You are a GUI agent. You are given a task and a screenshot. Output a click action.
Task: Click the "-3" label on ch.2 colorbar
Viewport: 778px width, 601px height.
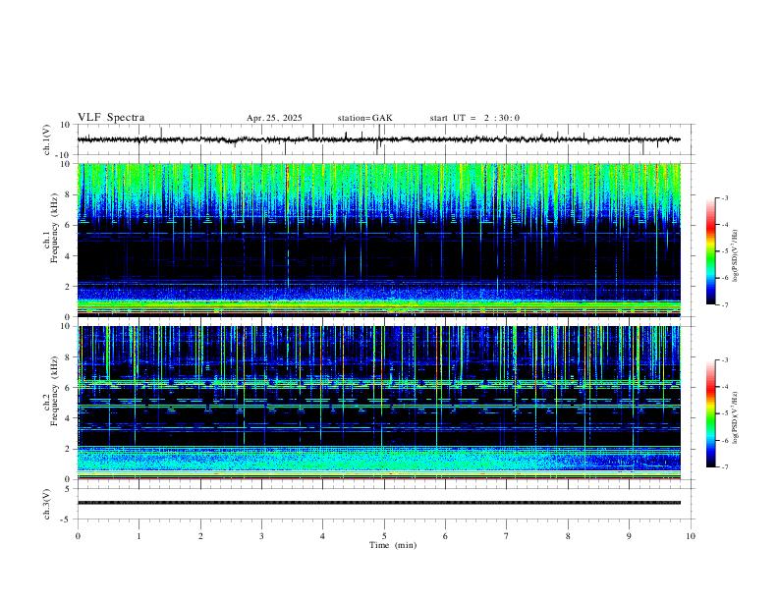pyautogui.click(x=725, y=360)
